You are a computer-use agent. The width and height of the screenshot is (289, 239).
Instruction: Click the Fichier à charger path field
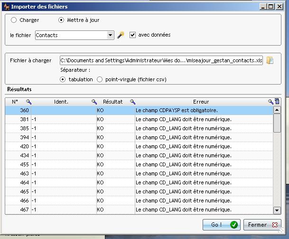click(x=161, y=60)
